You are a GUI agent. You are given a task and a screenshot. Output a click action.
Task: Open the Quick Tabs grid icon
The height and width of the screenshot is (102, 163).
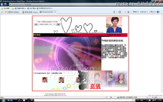coord(2,12)
